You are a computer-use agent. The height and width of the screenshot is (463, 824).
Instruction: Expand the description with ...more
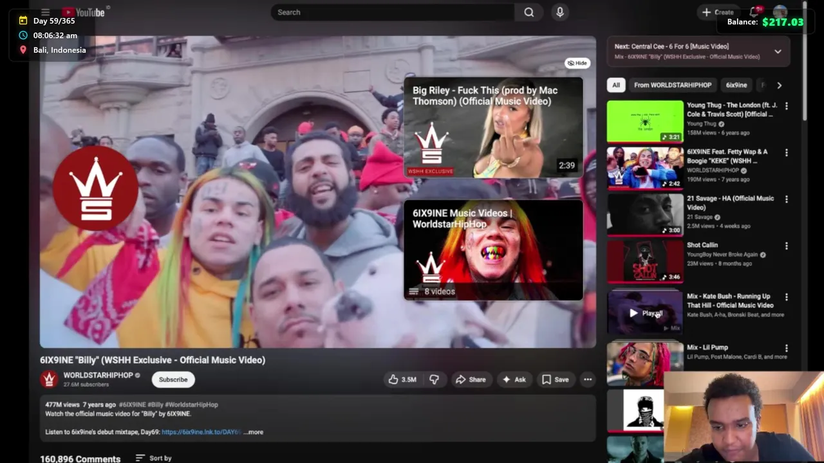click(x=254, y=432)
